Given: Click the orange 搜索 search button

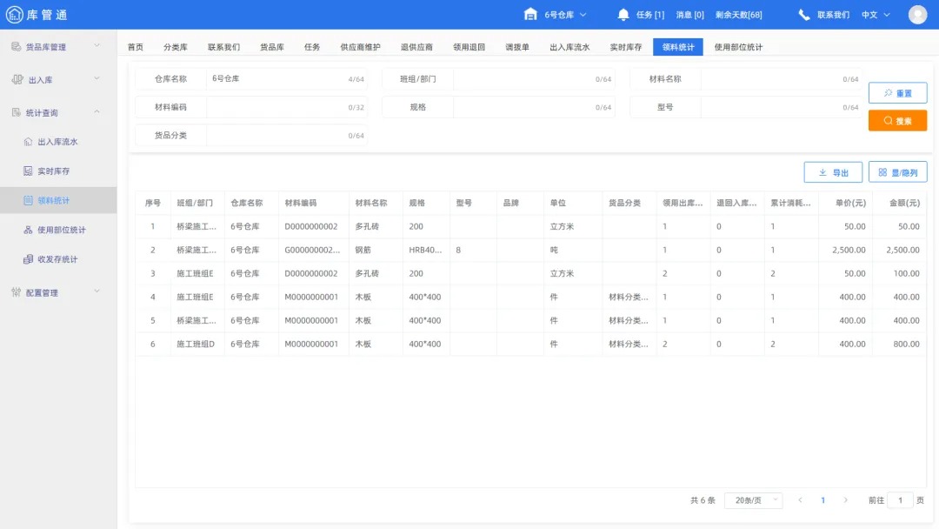Looking at the screenshot, I should 897,120.
